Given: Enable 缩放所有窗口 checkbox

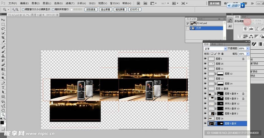Looking at the screenshot, I should tap(53, 10).
